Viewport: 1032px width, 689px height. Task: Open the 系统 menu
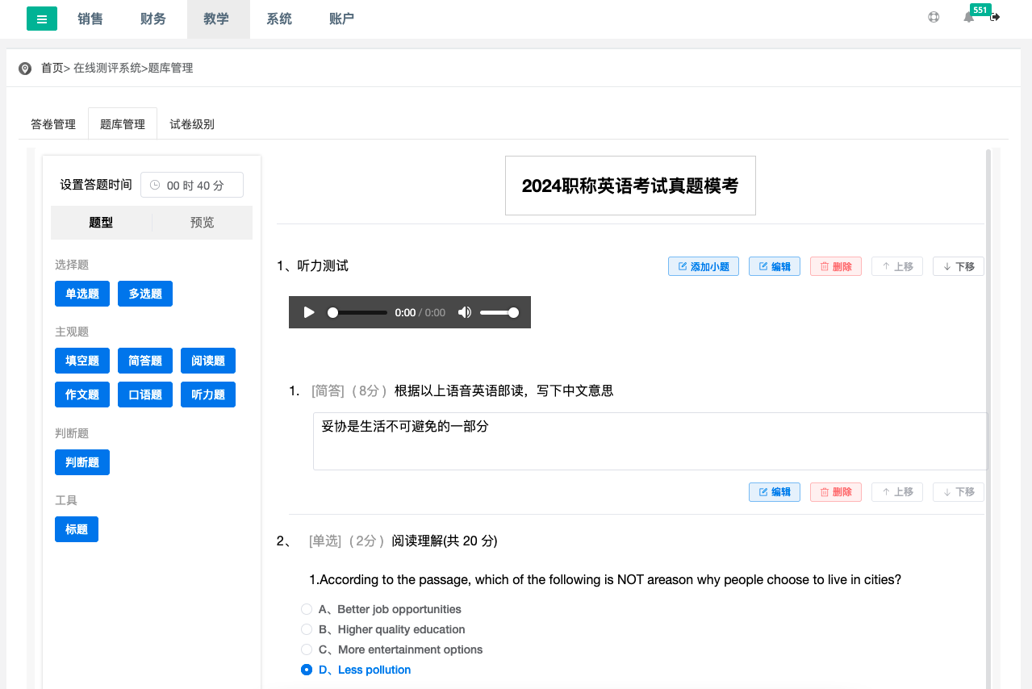pyautogui.click(x=279, y=19)
